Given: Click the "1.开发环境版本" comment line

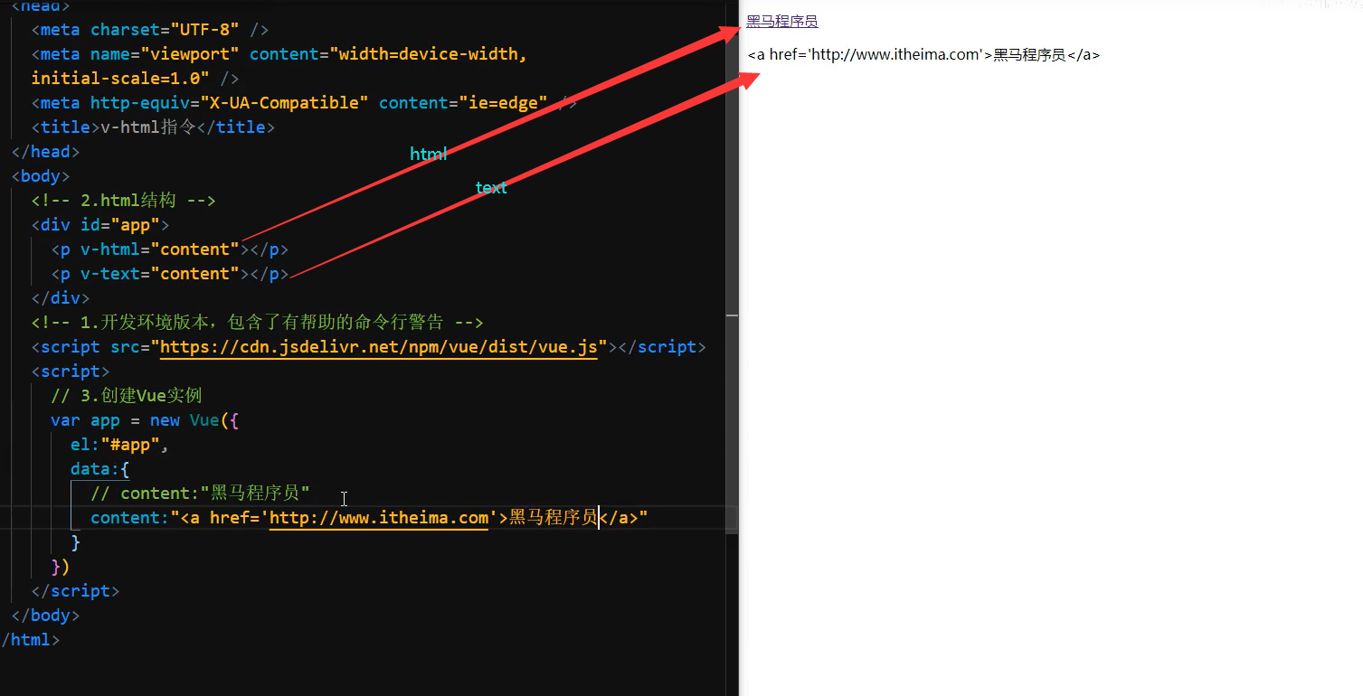Looking at the screenshot, I should (257, 323).
